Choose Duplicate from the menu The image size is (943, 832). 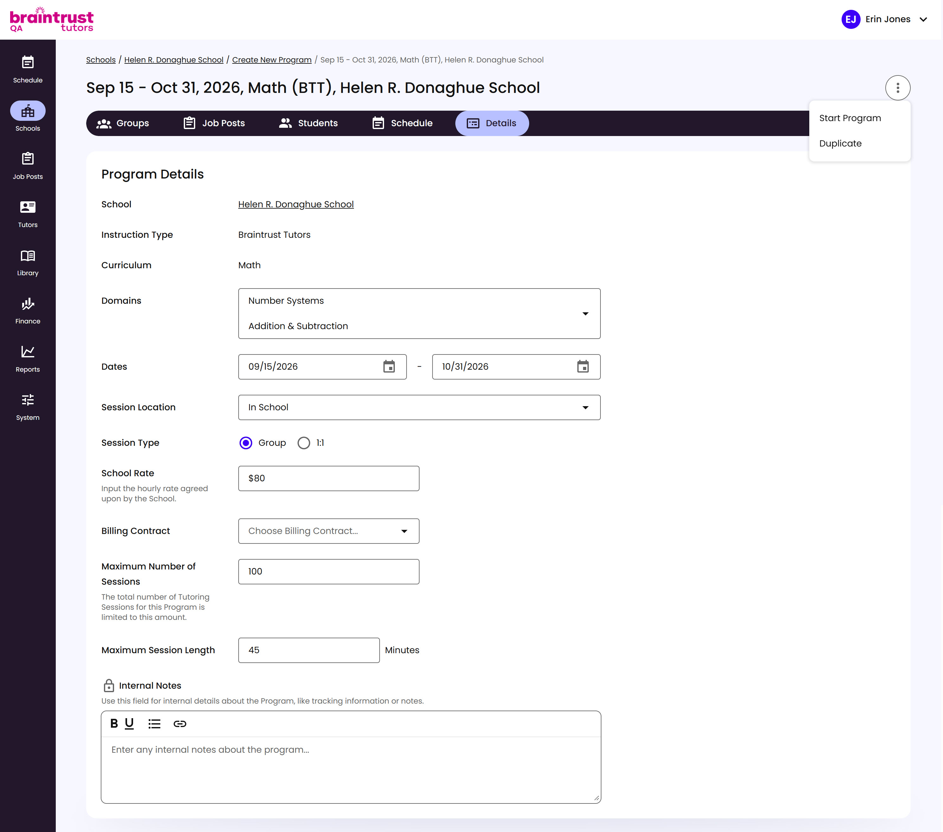[x=859, y=144]
